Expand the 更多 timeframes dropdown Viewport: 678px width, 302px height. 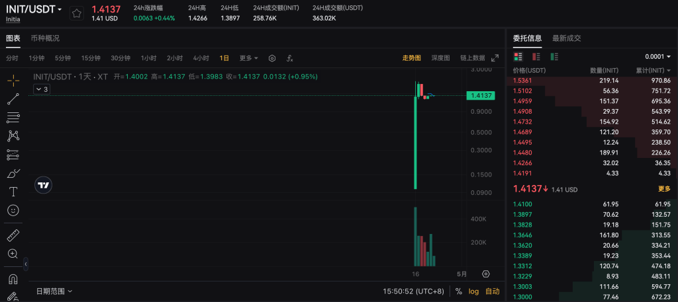click(x=249, y=58)
